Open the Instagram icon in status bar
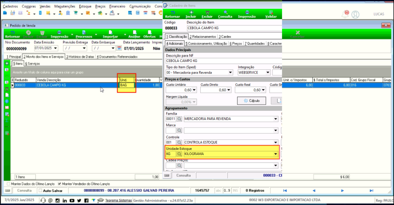Screen dimensions: 394x205 coord(57,200)
